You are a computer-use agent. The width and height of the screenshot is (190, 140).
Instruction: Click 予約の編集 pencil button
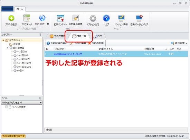point(78,43)
